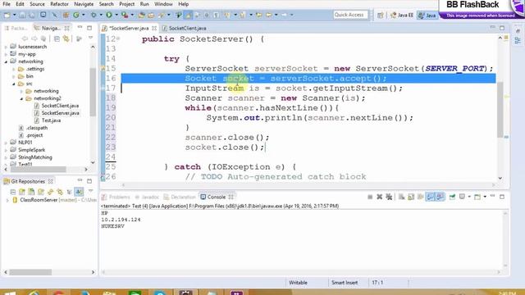525x295 pixels.
Task: Click the Collapse All icon in Navigator
Action: click(57, 39)
